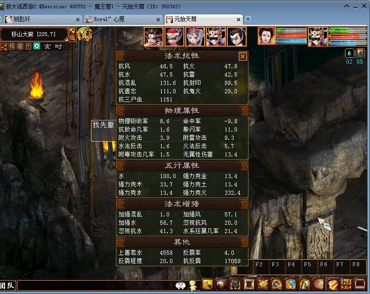
Task: Select the team portrait with blue opera headdress
Action: click(195, 37)
